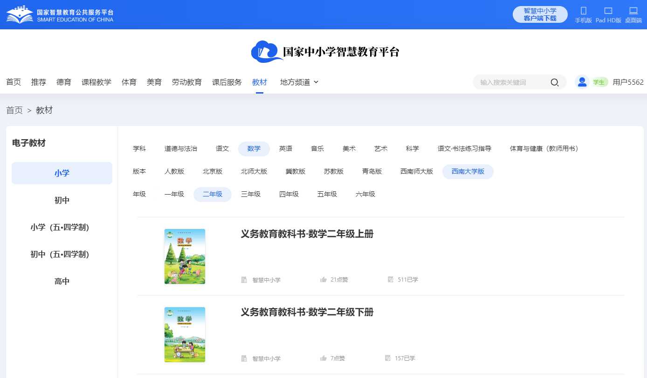Image resolution: width=647 pixels, height=378 pixels.
Task: Select 初中（五•四学制） in the sidebar
Action: [62, 254]
